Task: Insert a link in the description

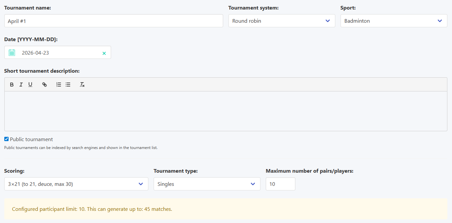Action: [45, 85]
